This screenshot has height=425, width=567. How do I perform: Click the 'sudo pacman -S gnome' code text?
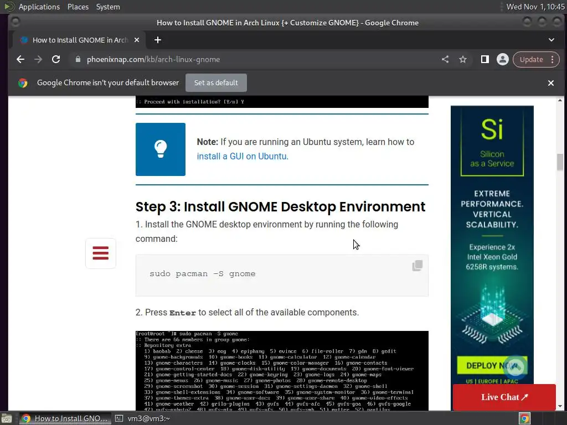(x=203, y=274)
